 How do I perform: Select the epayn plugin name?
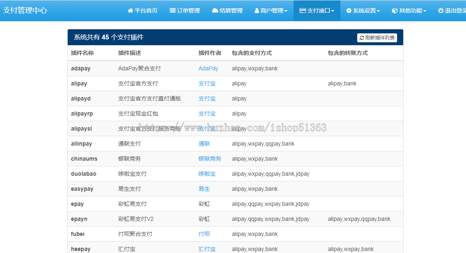(79, 219)
